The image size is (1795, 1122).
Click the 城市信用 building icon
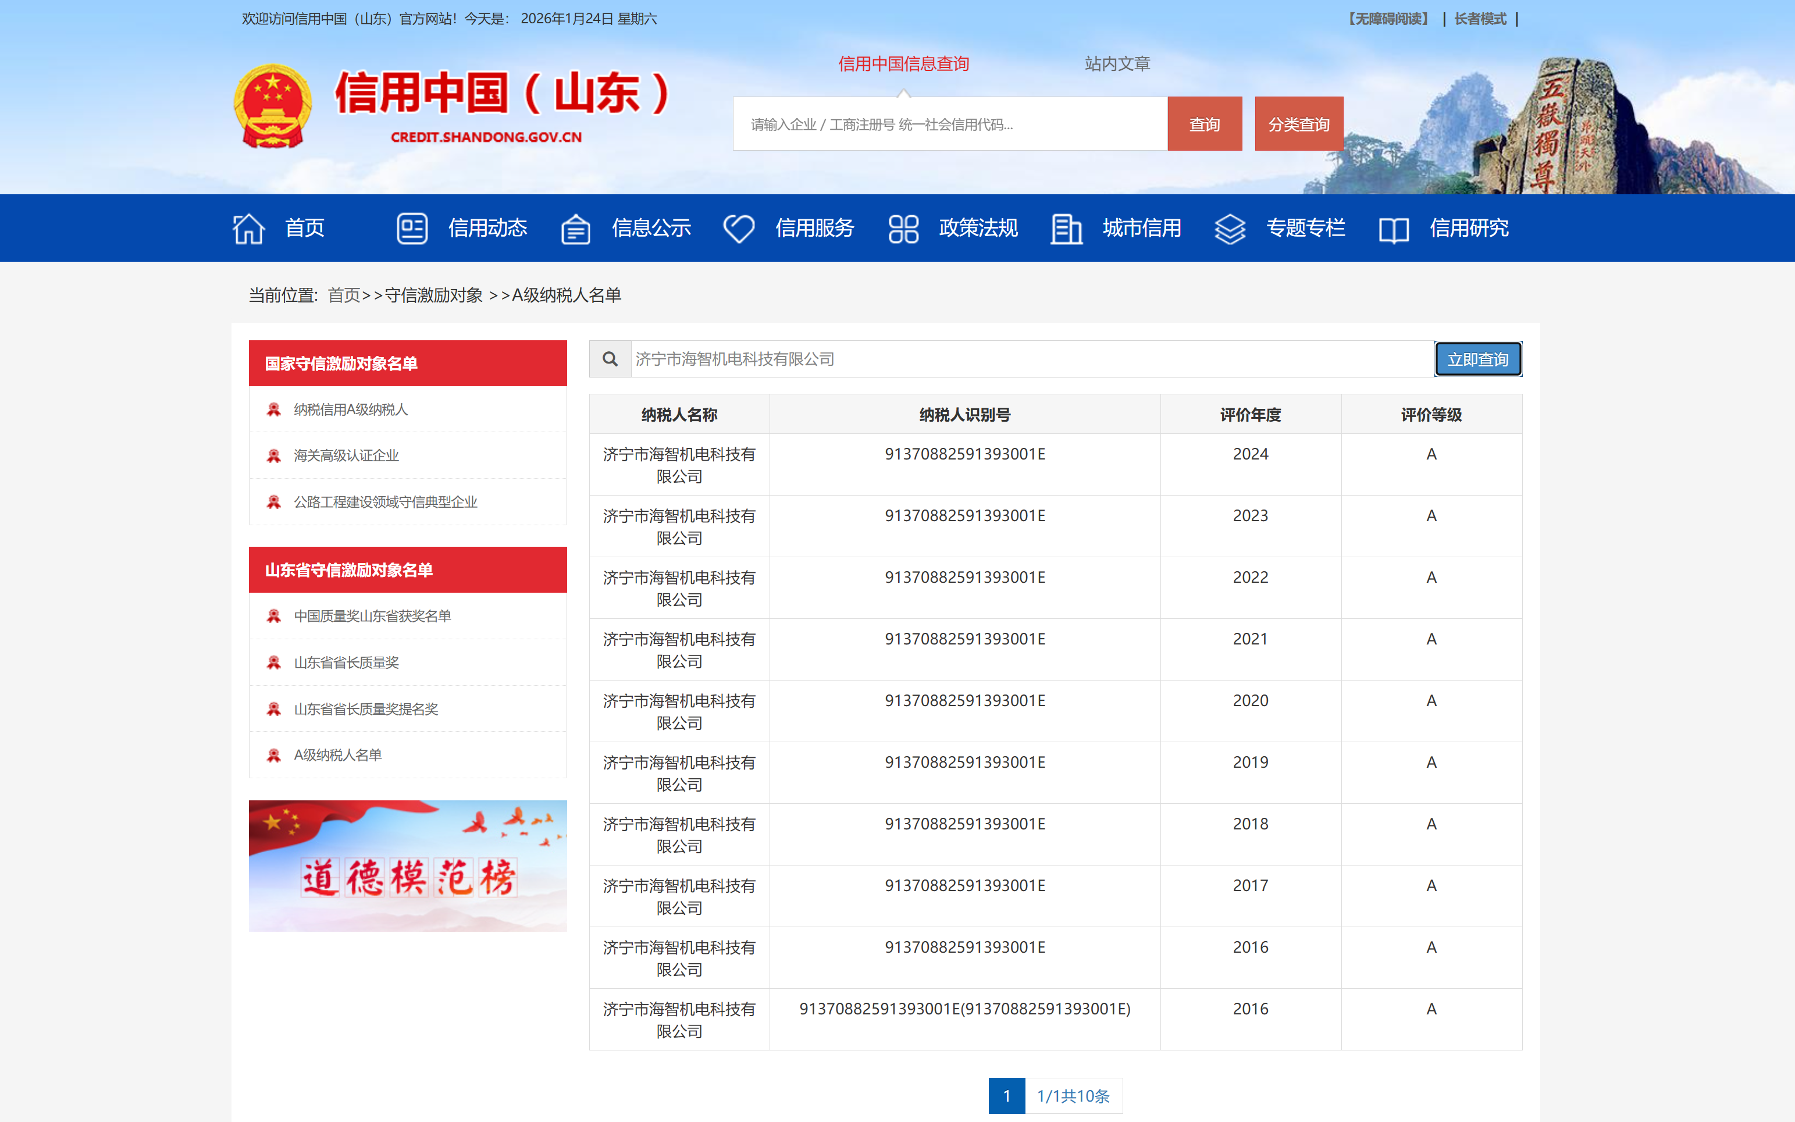[1066, 228]
